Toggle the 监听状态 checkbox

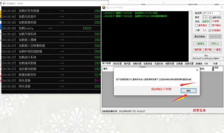[210, 17]
